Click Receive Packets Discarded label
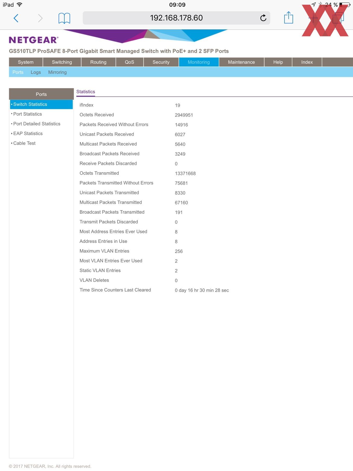353x471 pixels. tap(108, 163)
